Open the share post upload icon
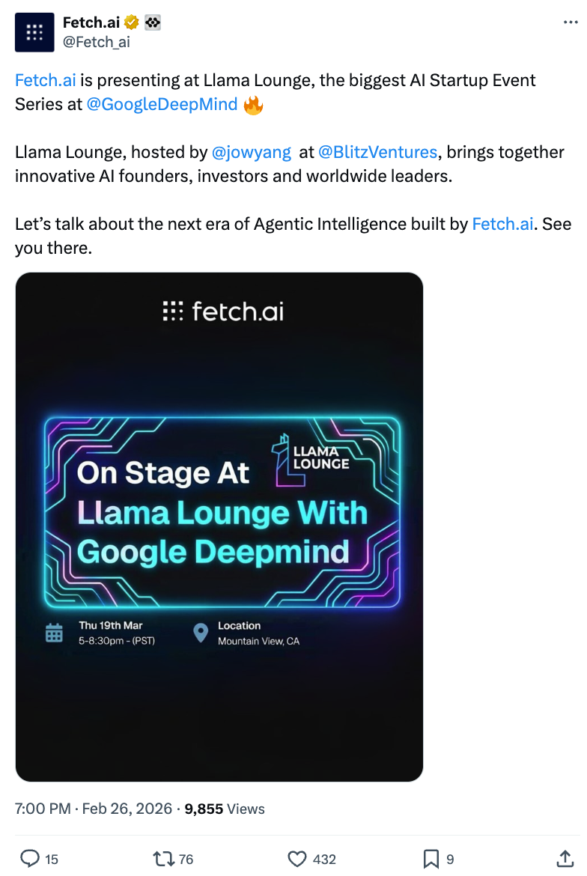This screenshot has width=587, height=876. [565, 859]
